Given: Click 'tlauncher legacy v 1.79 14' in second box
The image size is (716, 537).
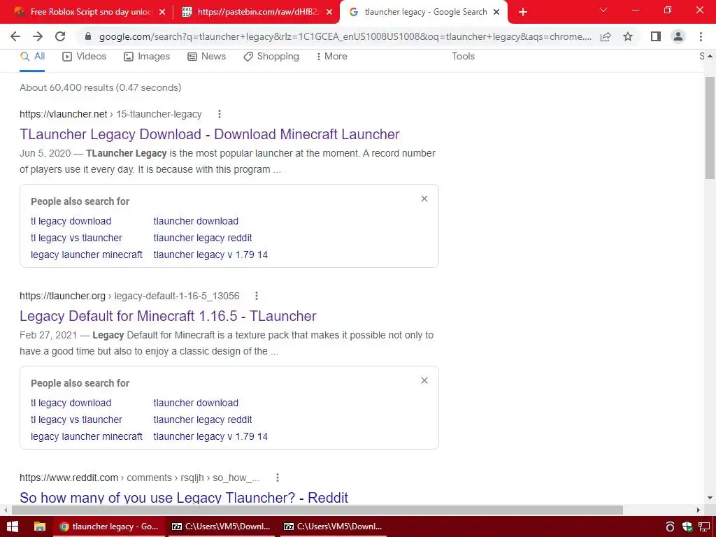Looking at the screenshot, I should [210, 436].
